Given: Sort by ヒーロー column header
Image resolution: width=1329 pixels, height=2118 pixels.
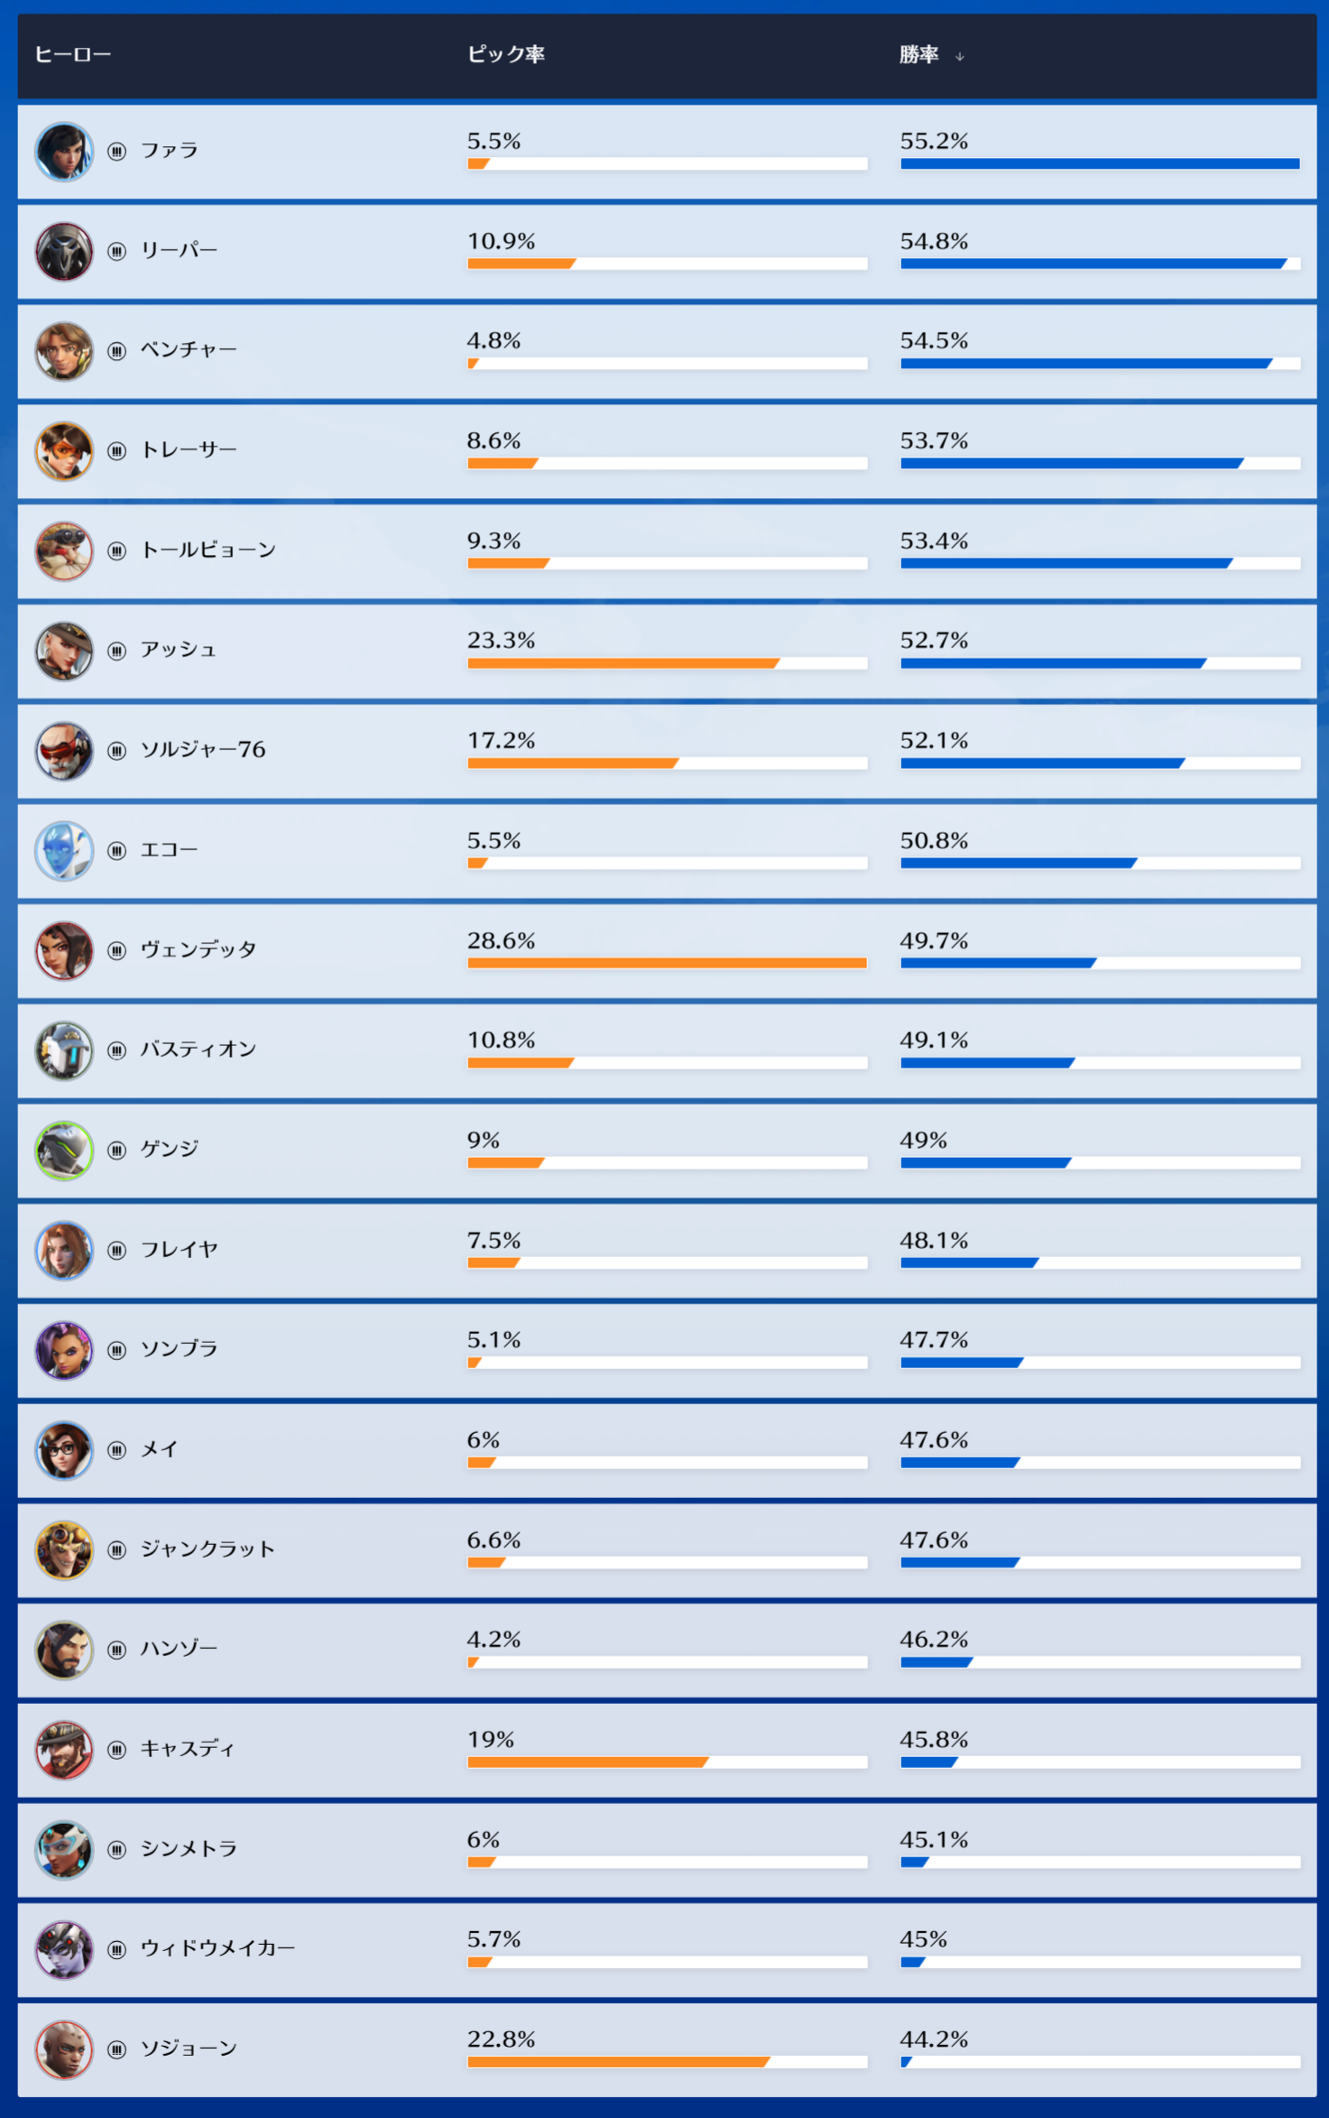Looking at the screenshot, I should (72, 55).
